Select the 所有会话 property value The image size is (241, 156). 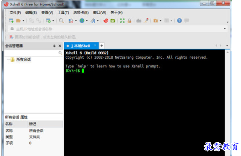[x=36, y=131]
